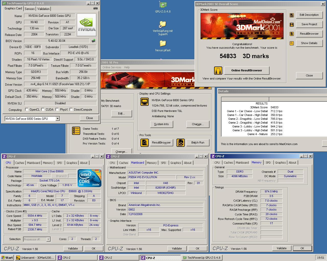Open About tab in the processor CPU-Z window
The height and width of the screenshot is (261, 327).
84,163
